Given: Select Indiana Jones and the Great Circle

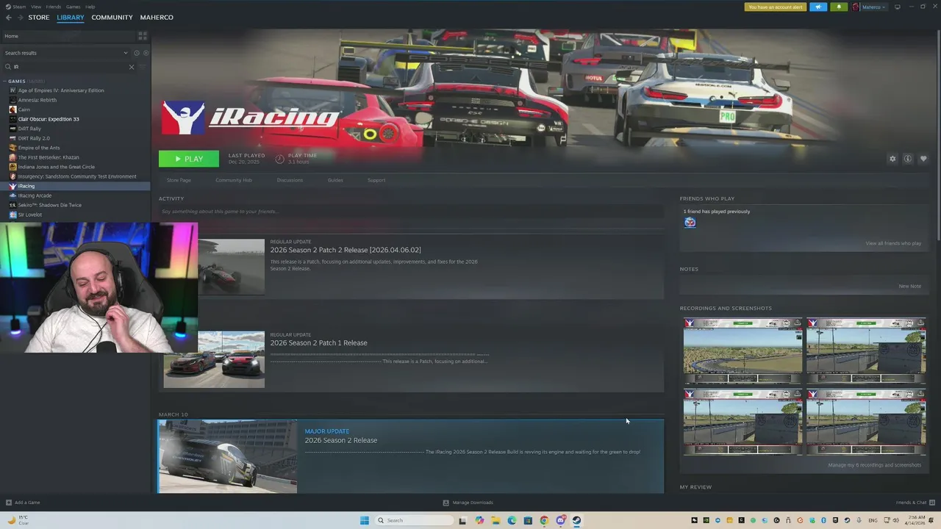Looking at the screenshot, I should pyautogui.click(x=57, y=167).
